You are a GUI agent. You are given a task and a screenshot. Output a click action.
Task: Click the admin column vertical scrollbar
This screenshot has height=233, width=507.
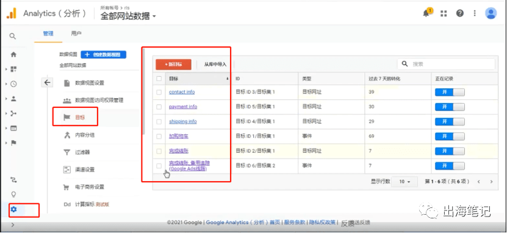(x=143, y=91)
